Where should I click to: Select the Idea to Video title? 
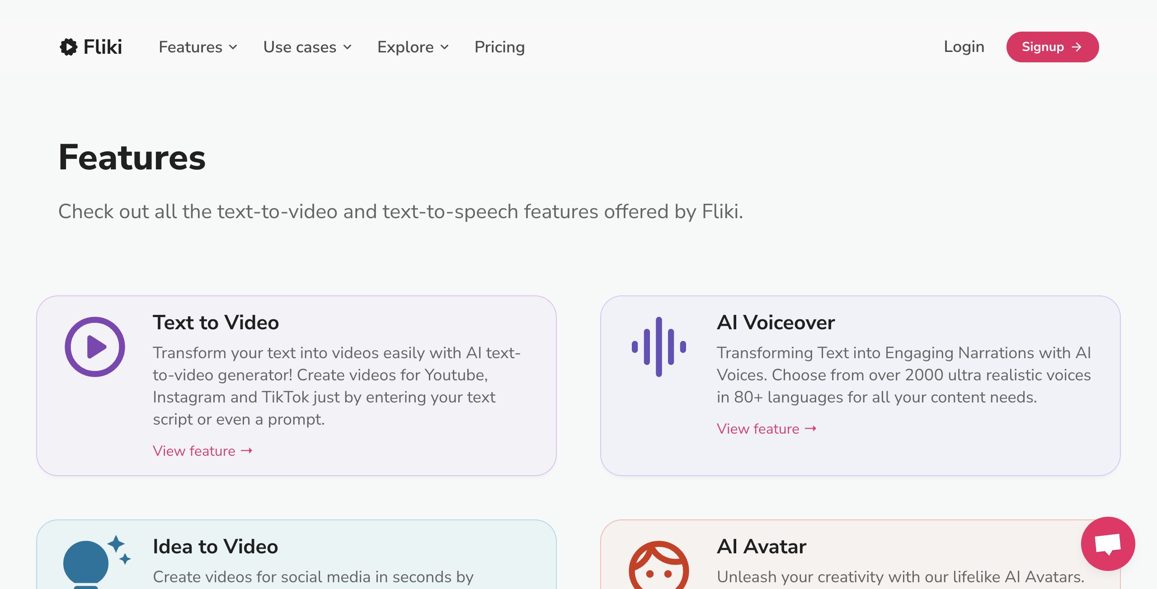[x=215, y=547]
